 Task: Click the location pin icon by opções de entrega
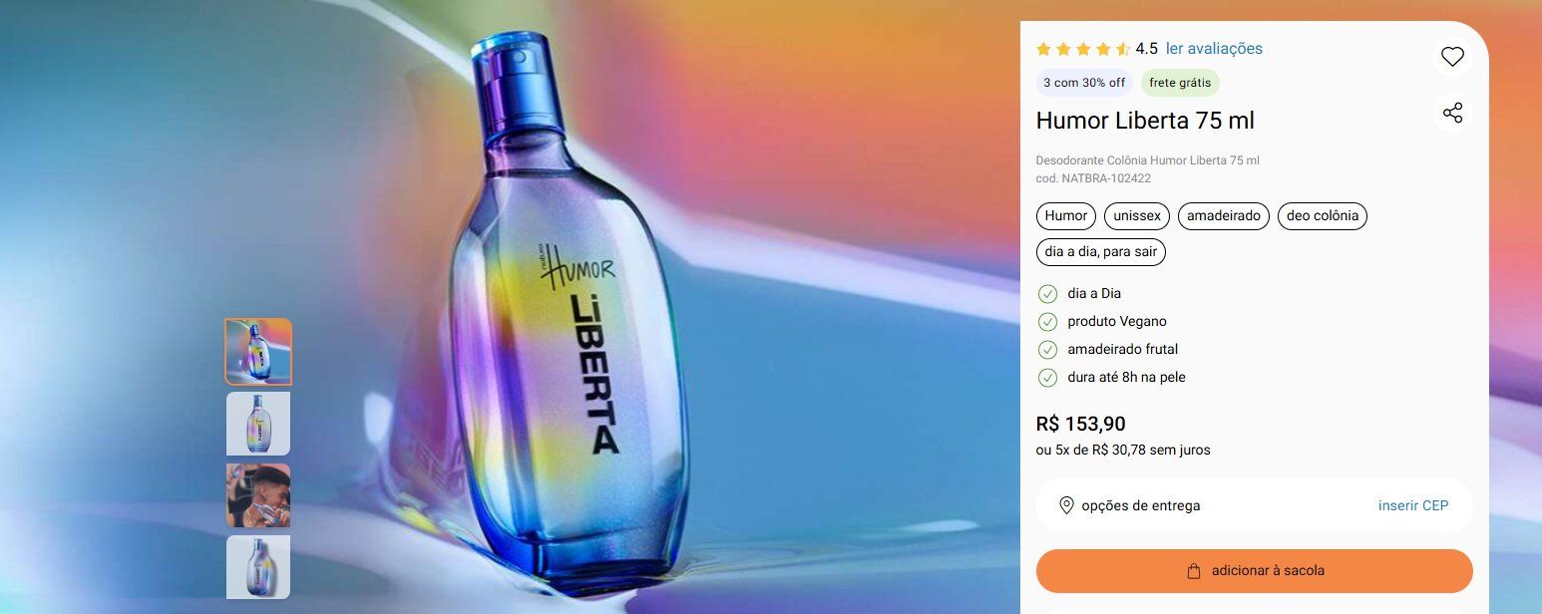click(x=1066, y=505)
